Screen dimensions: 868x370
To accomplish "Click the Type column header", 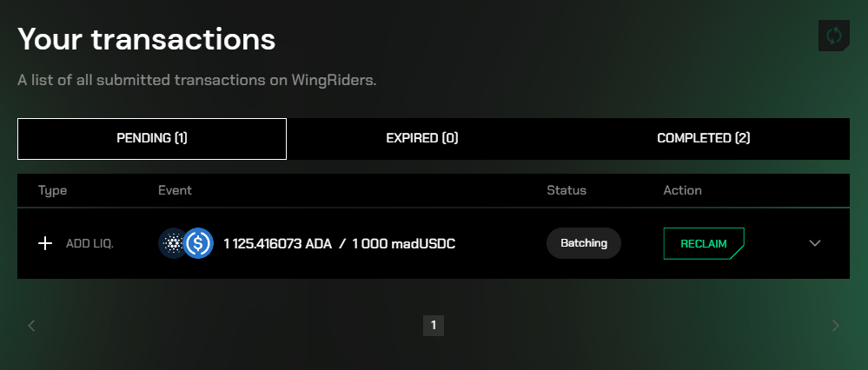I will click(53, 190).
